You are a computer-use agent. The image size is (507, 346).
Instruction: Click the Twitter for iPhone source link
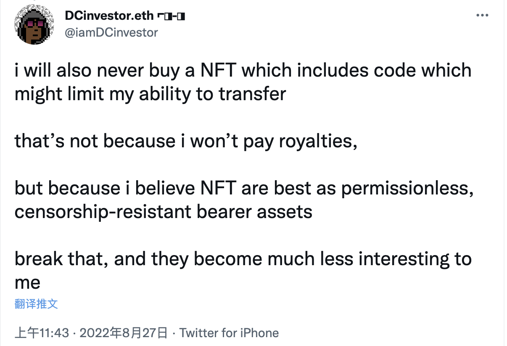pyautogui.click(x=229, y=333)
